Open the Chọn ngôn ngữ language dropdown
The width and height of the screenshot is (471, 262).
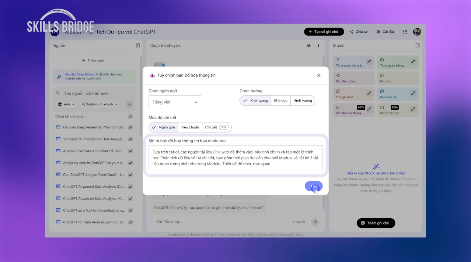(175, 102)
